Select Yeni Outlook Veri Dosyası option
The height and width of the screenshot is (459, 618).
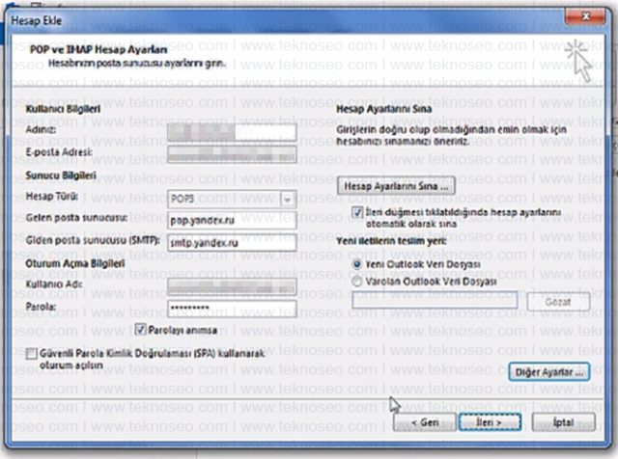pos(357,264)
